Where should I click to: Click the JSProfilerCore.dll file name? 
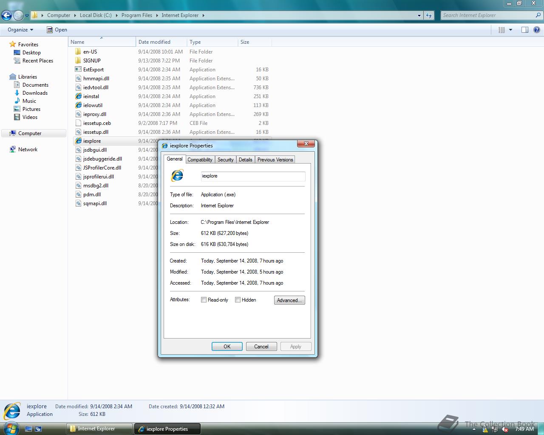point(102,168)
